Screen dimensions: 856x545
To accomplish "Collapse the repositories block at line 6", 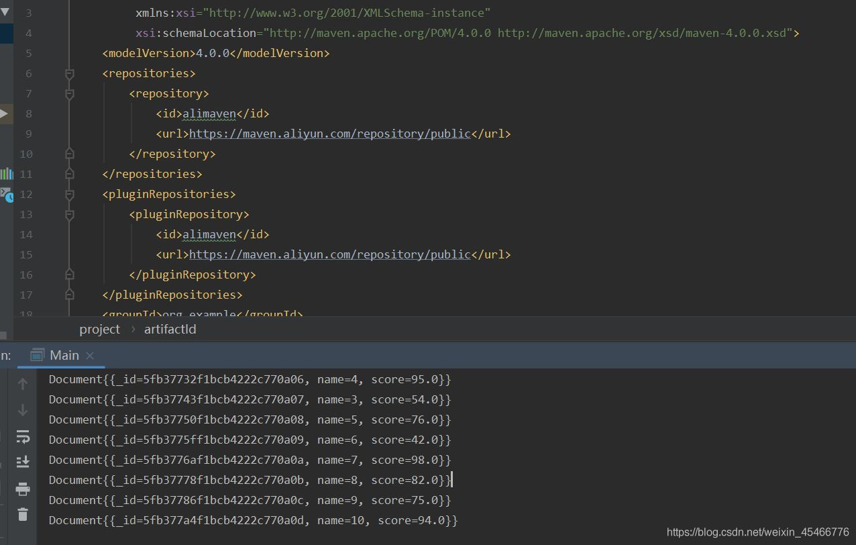I will pyautogui.click(x=69, y=74).
